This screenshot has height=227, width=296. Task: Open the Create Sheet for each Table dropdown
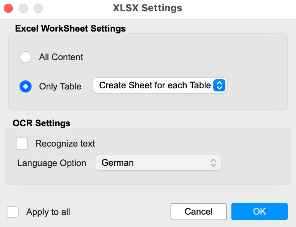[x=160, y=85]
